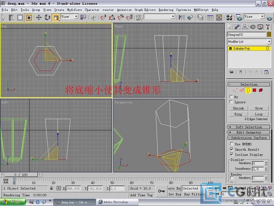Toggle Absolute/Offset transform type-in mode
The width and height of the screenshot is (274, 206).
(x=59, y=188)
